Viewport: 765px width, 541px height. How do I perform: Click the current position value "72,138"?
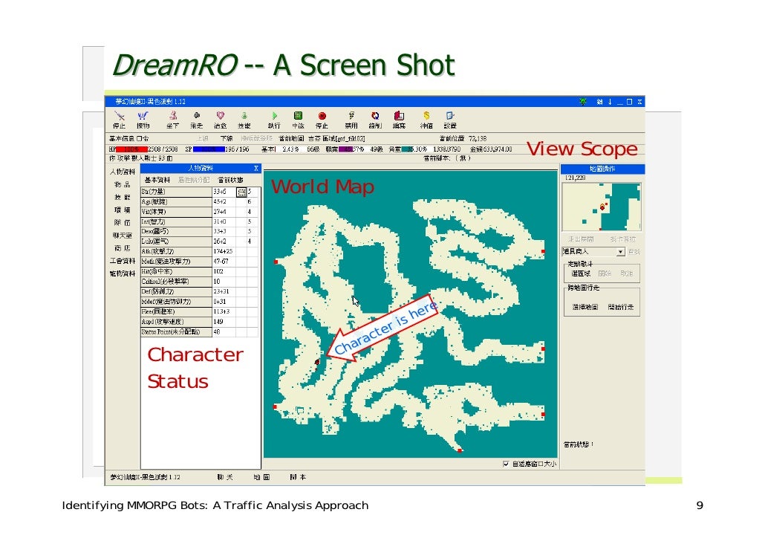pos(478,139)
